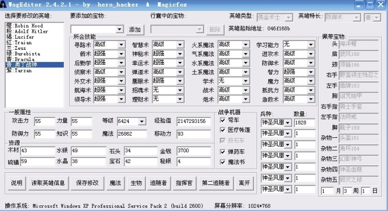
Task: Click the 经验值 experience input field
Action: click(193, 121)
